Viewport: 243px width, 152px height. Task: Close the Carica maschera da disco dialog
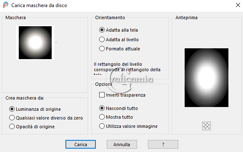click(238, 5)
